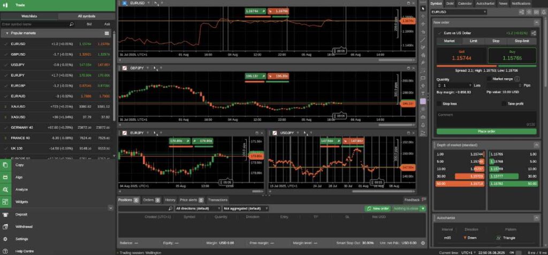Click the Comment text field in New order
548x255 pixels.
coord(486,119)
